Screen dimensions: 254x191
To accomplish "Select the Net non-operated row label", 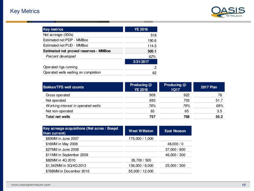I will [59, 111].
